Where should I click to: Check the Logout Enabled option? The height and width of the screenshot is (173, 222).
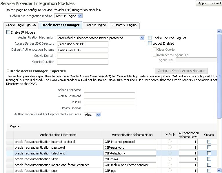[150, 43]
